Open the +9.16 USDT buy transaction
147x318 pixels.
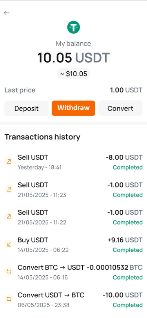pyautogui.click(x=74, y=245)
